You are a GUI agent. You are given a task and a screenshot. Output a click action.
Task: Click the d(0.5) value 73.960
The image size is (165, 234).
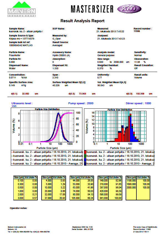point(82,94)
